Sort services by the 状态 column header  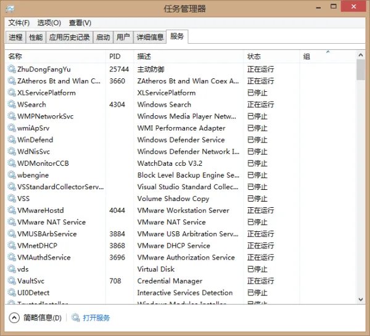click(x=254, y=56)
